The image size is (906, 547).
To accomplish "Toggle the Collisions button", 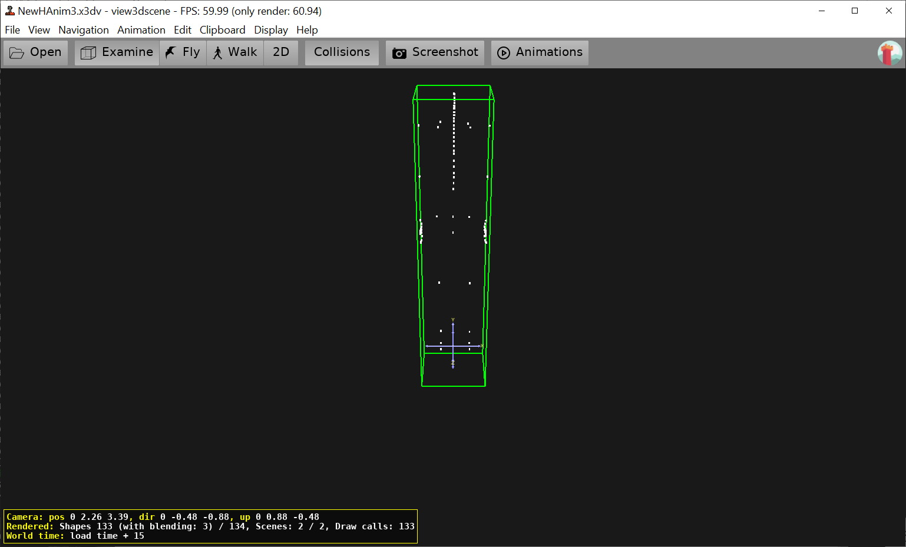I will pos(342,52).
